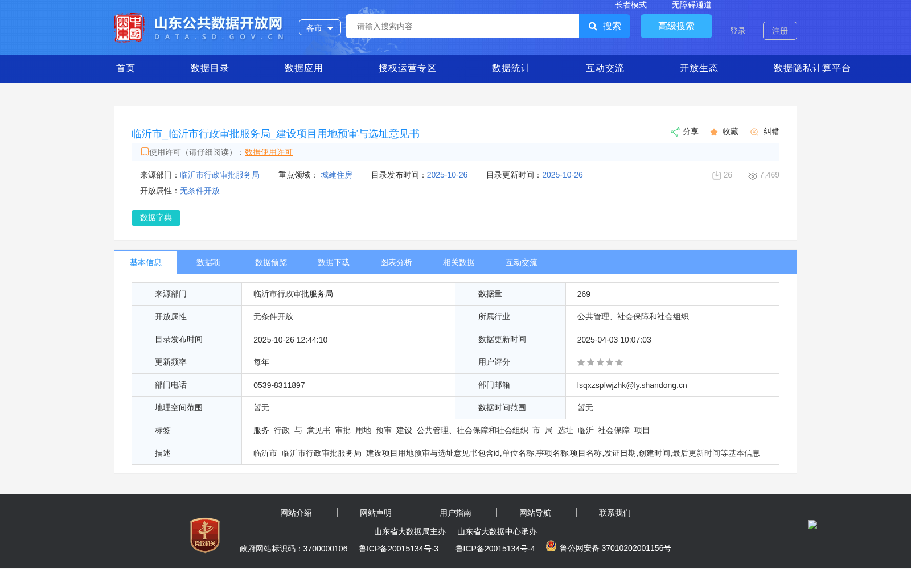Open 联系我们 footer link
This screenshot has height=569, width=911.
pyautogui.click(x=615, y=513)
